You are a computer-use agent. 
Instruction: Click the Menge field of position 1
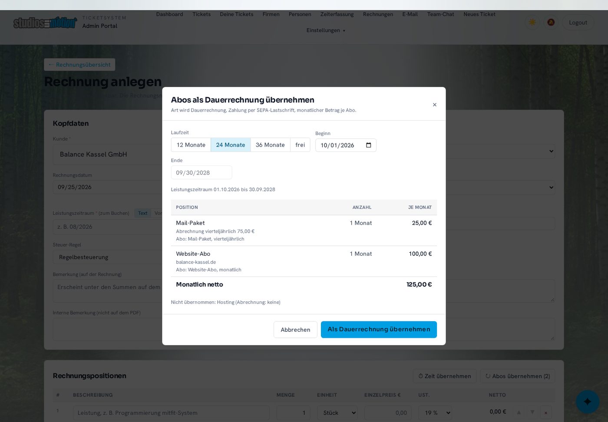click(294, 413)
